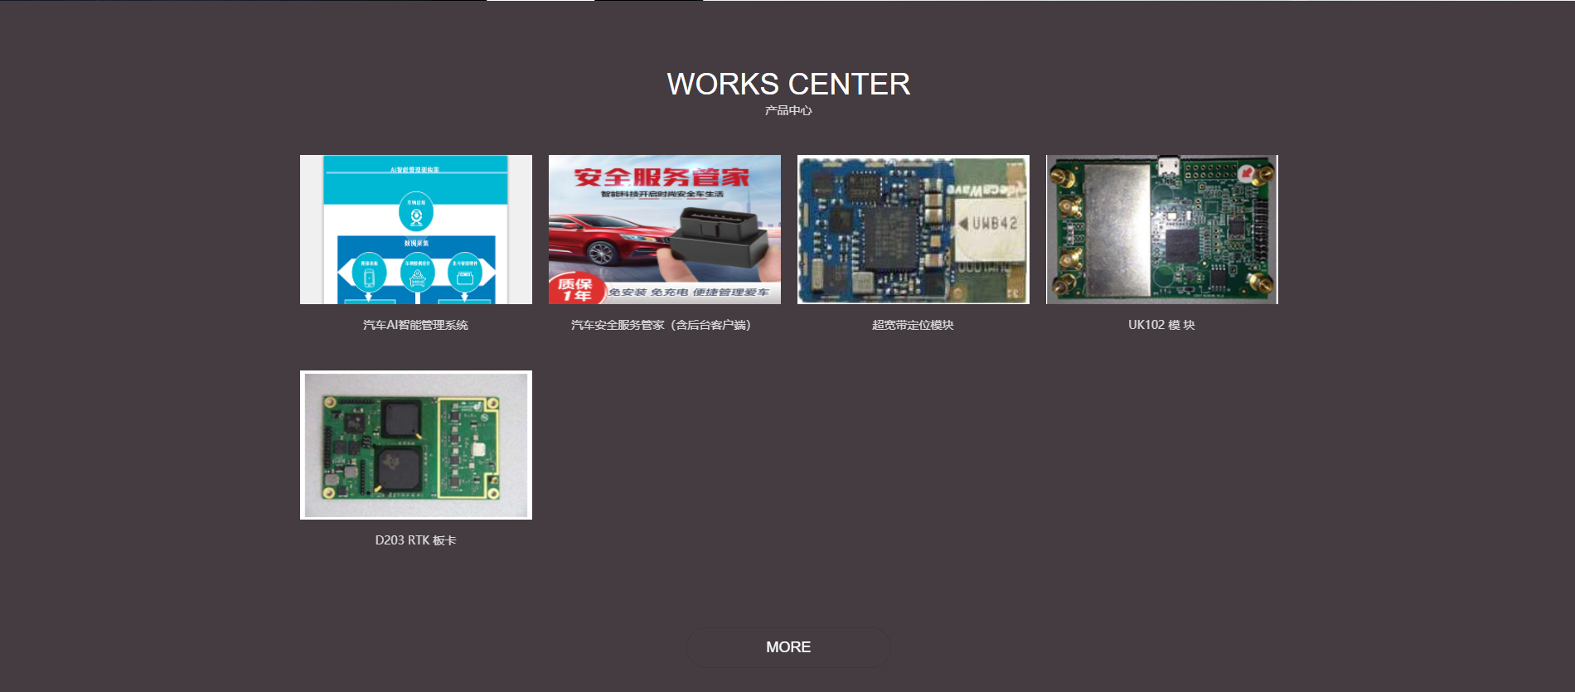
Task: Click the red arrow sticker on UK102 board
Action: click(1246, 172)
